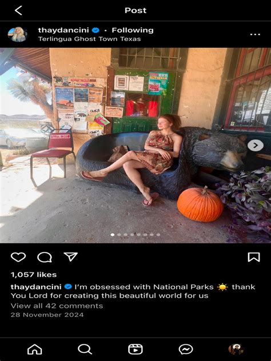Go back using the top-left arrow
The image size is (271, 361).
point(18,10)
